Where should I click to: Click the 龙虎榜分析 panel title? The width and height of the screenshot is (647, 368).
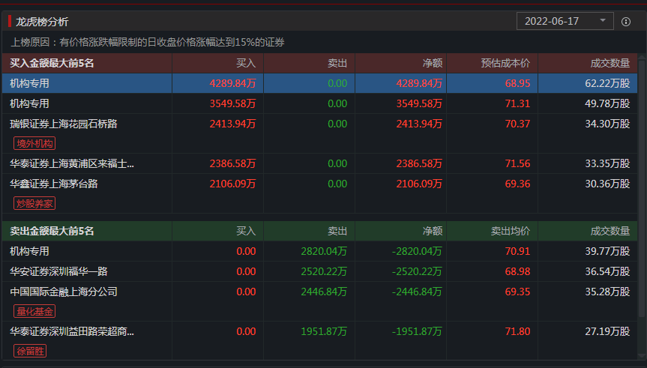point(41,22)
